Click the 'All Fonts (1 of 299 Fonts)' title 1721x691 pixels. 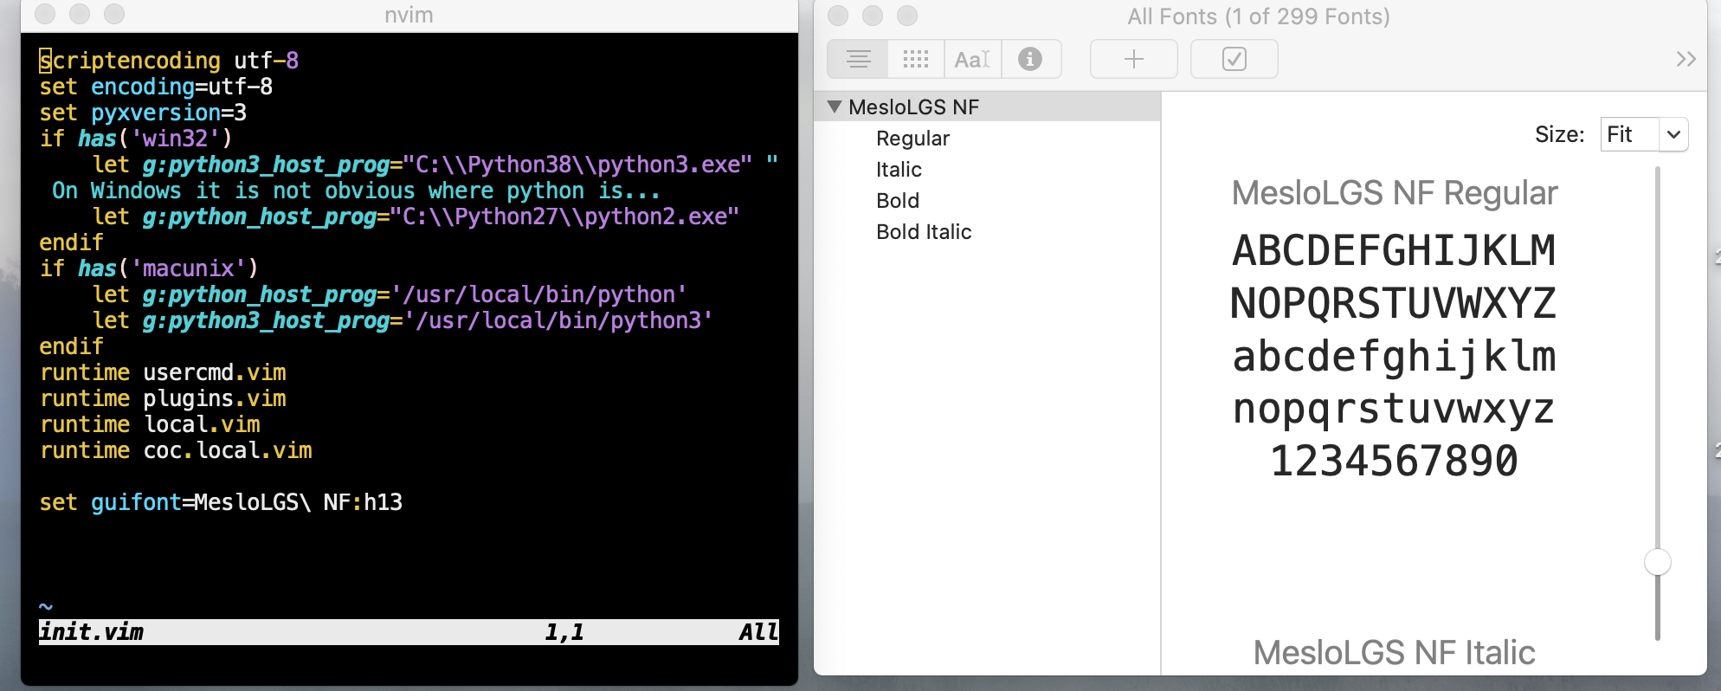pyautogui.click(x=1259, y=16)
